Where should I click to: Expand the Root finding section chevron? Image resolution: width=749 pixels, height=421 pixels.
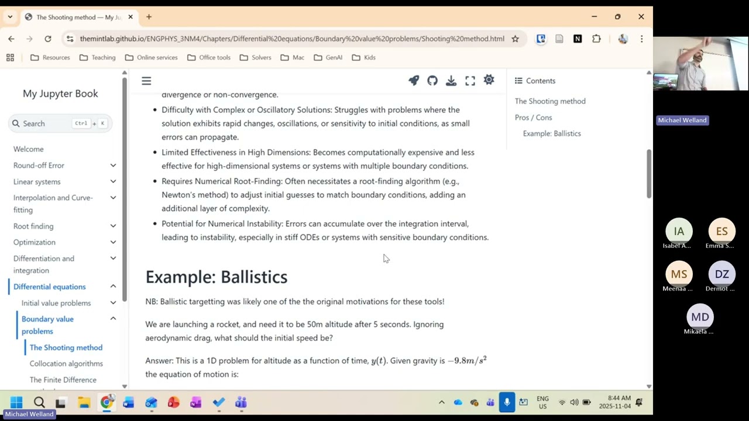click(x=113, y=226)
